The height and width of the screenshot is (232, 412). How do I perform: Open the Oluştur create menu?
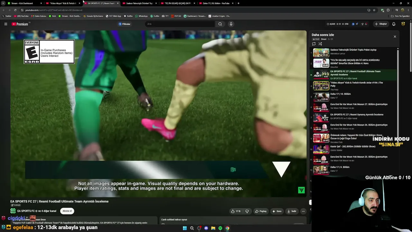click(381, 24)
